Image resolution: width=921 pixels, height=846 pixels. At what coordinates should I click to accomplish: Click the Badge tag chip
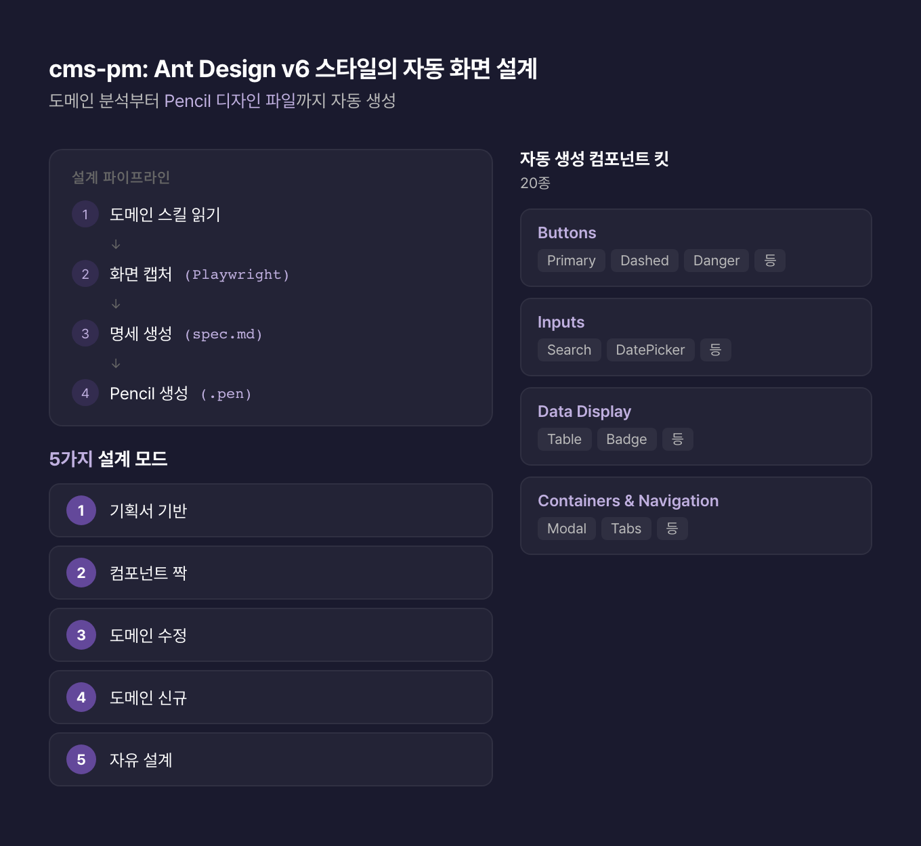[x=626, y=439]
